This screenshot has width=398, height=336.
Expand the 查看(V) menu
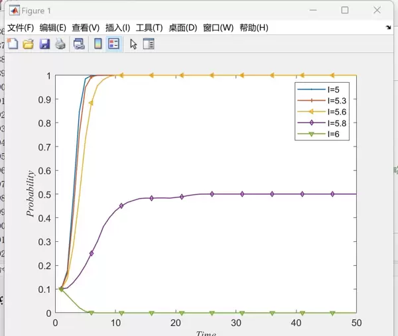tap(86, 28)
